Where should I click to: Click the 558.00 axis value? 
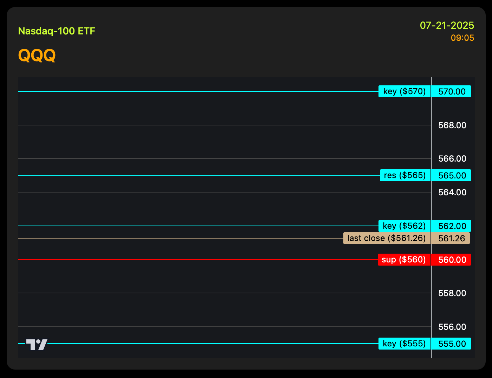452,293
